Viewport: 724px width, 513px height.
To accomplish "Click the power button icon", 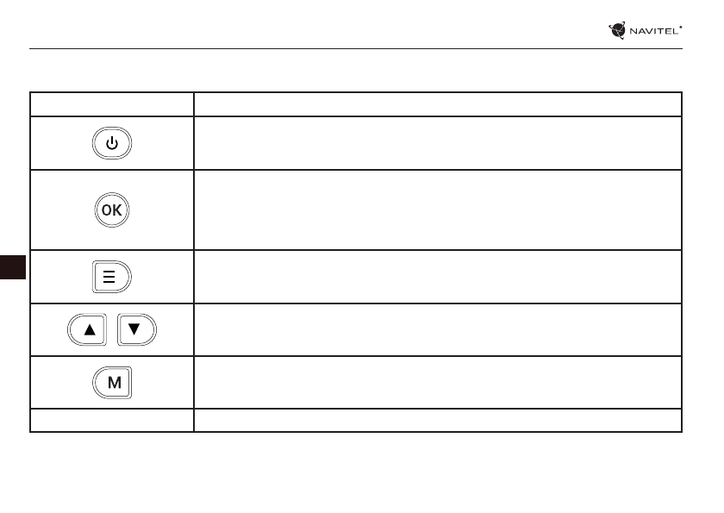I will [x=111, y=143].
